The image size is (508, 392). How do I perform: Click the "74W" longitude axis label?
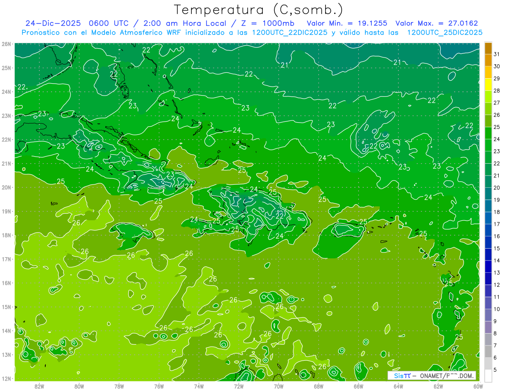click(199, 386)
